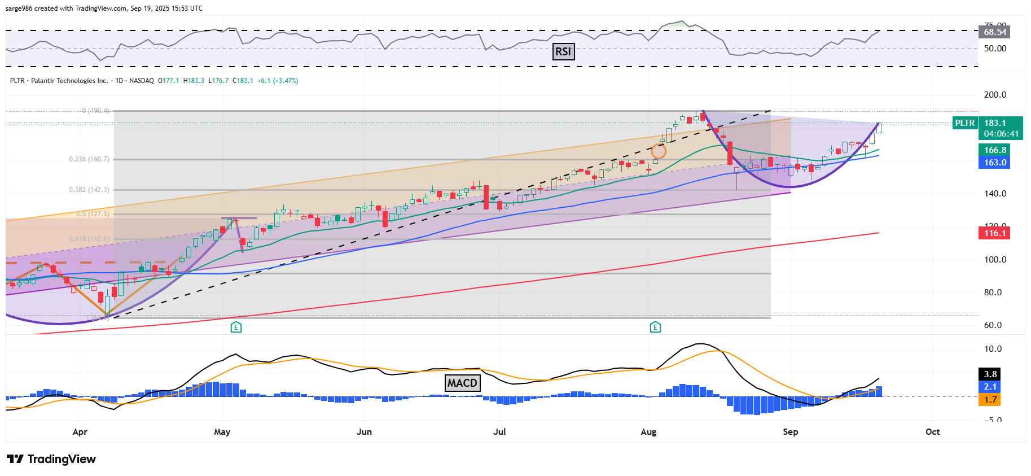1031x476 pixels.
Task: Click the green PLTR ticker tag
Action: tap(964, 123)
